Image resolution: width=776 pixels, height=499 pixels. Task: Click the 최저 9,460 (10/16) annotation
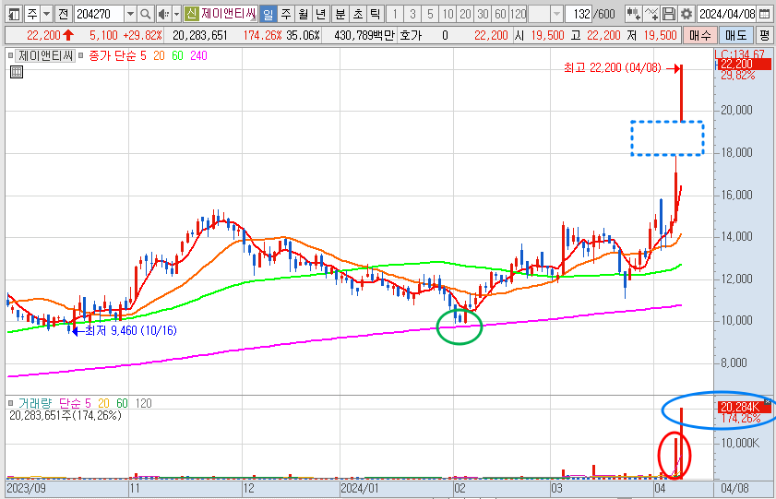coord(131,330)
